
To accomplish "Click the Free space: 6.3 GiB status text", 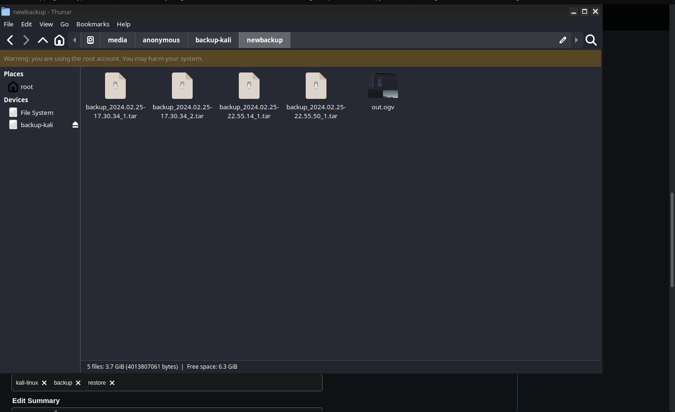I will click(x=212, y=367).
